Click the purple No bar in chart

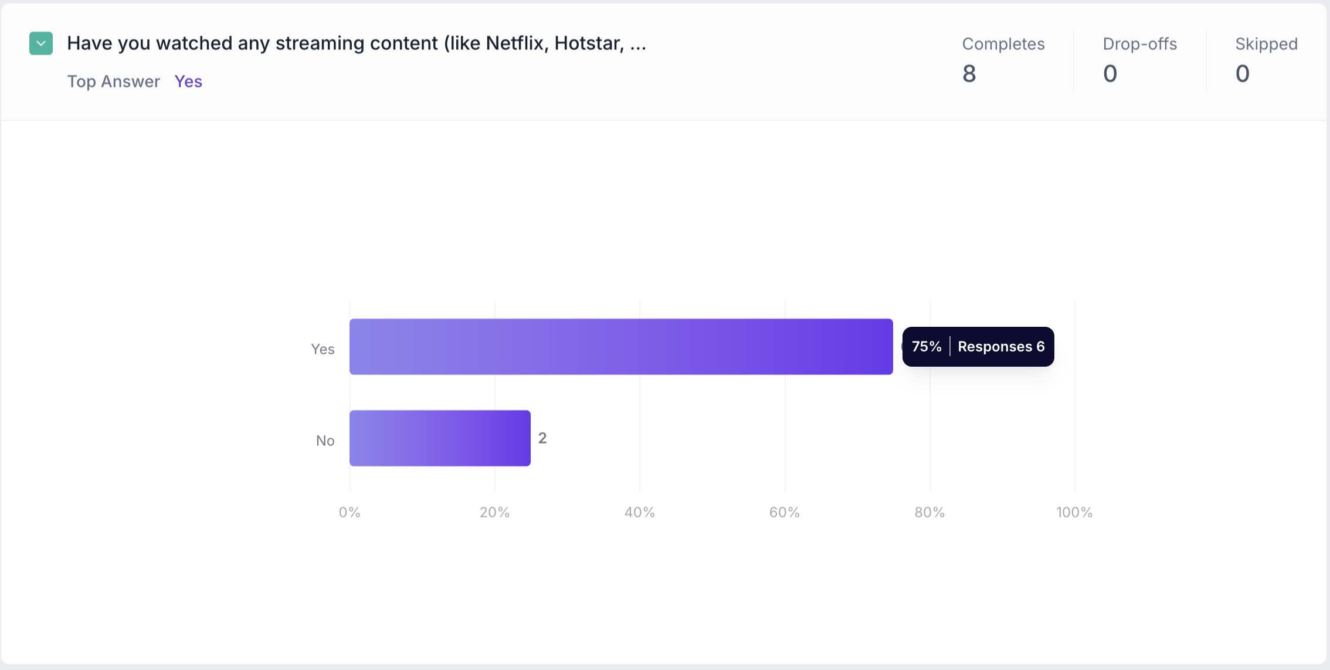click(440, 438)
